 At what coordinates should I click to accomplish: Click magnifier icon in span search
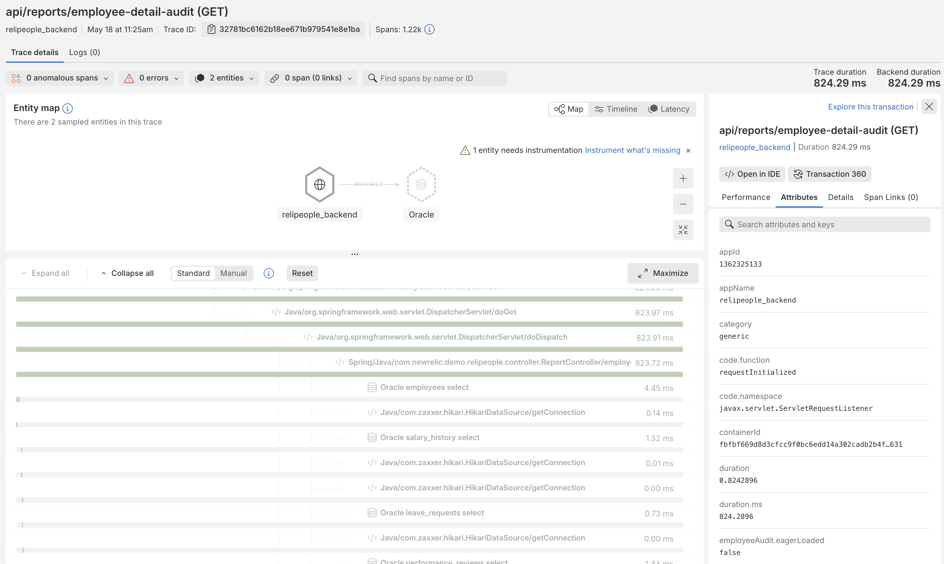tap(373, 78)
